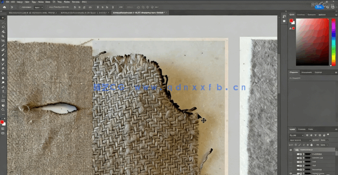This screenshot has width=338, height=175.
Task: Switch to the Channels panel tab
Action: [301, 129]
